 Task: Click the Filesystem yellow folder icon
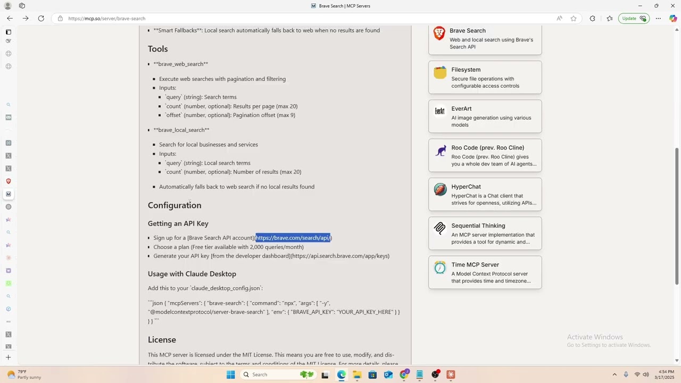[440, 72]
